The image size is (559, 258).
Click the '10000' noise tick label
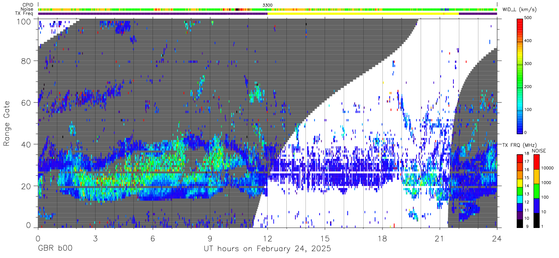click(x=548, y=168)
